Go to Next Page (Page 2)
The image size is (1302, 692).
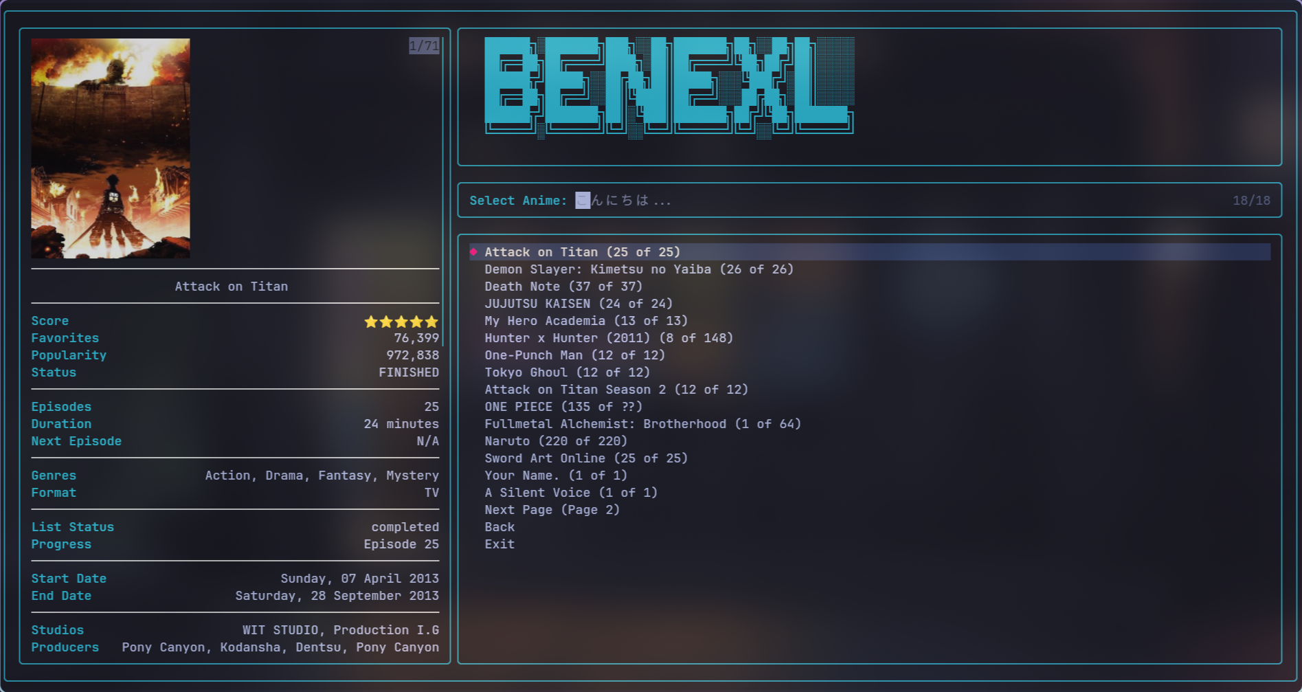(552, 510)
